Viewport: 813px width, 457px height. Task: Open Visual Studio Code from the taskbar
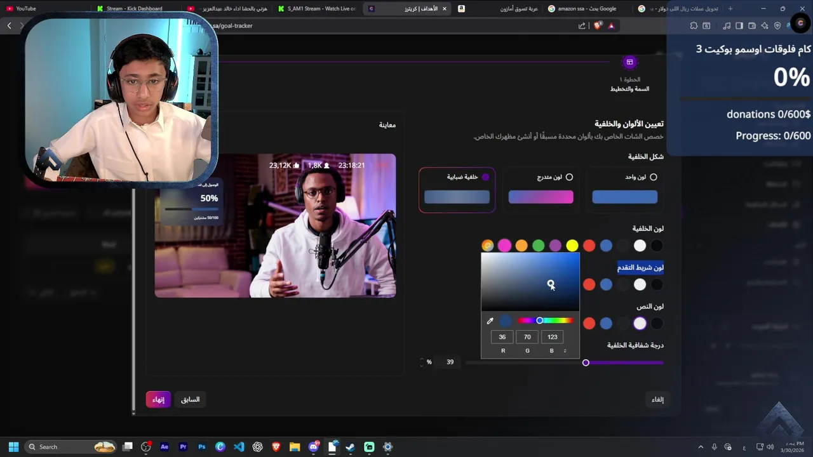239,447
